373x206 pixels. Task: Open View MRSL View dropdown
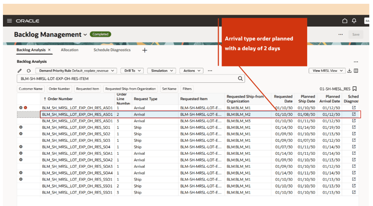[x=327, y=71]
